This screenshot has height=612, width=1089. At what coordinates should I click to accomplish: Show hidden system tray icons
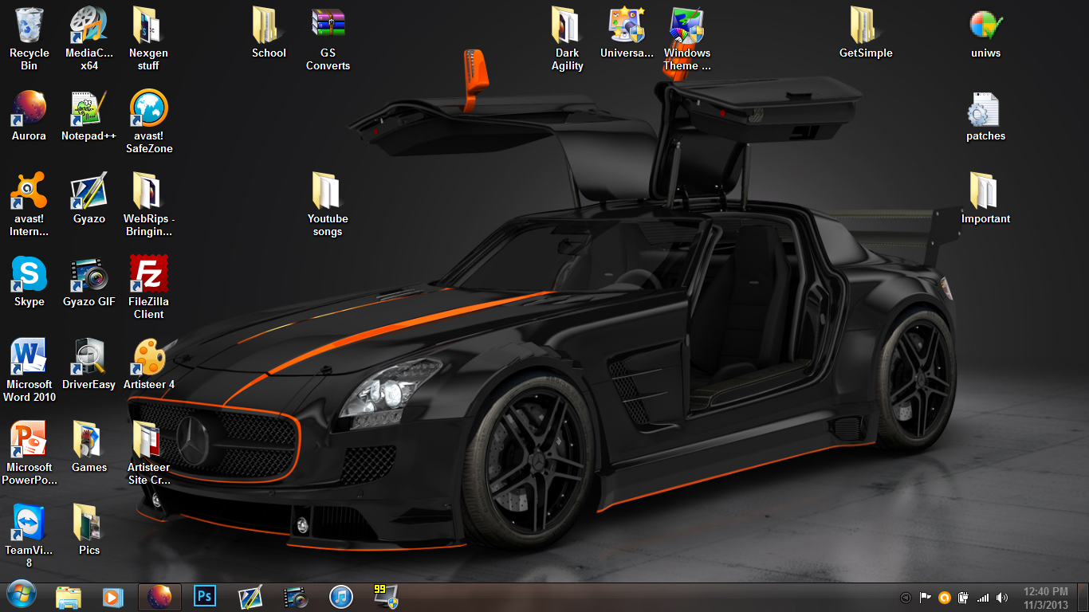[905, 598]
